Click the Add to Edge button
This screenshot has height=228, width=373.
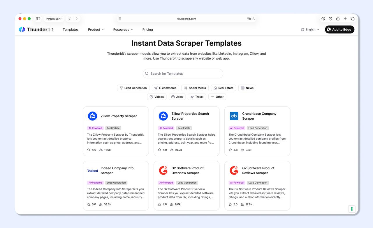pos(339,30)
